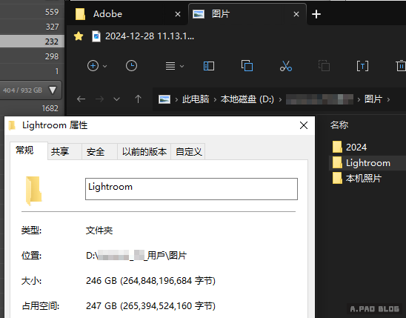
Task: Click the size value 246 GB text
Action: [x=150, y=281]
